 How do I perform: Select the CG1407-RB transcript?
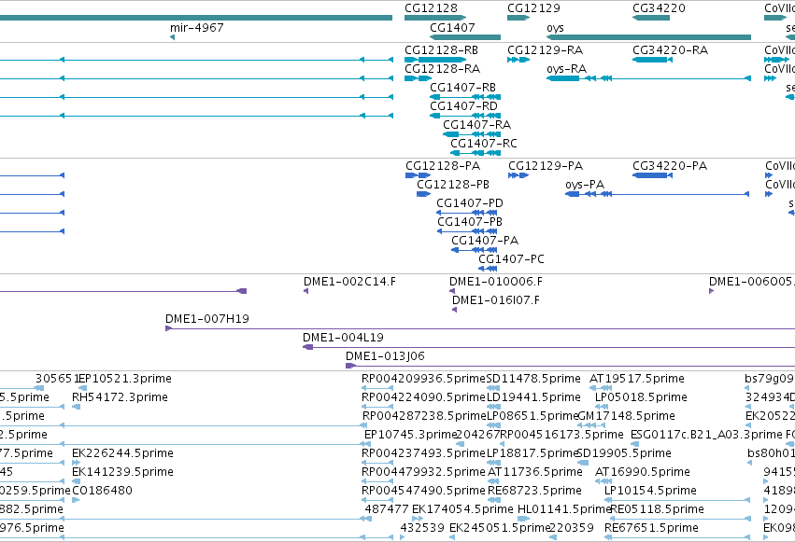[465, 97]
